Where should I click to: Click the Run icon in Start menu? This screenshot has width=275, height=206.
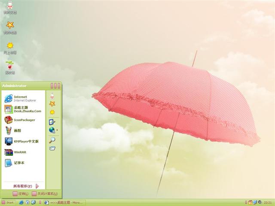[52, 148]
